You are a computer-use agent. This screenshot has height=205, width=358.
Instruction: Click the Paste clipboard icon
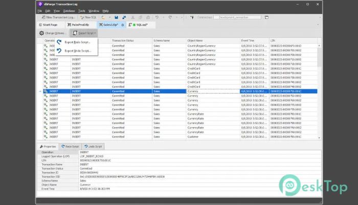coord(148,17)
